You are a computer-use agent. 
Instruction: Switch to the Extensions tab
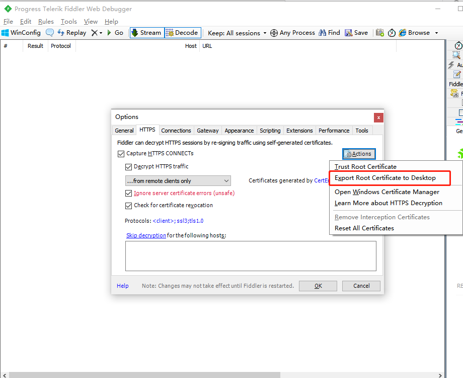pos(299,131)
